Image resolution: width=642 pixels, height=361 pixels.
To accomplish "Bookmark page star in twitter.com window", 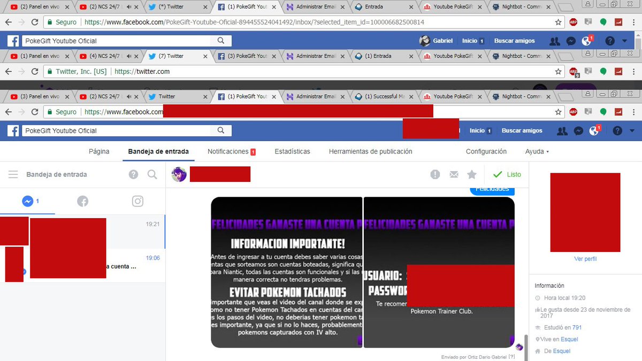I will 558,71.
